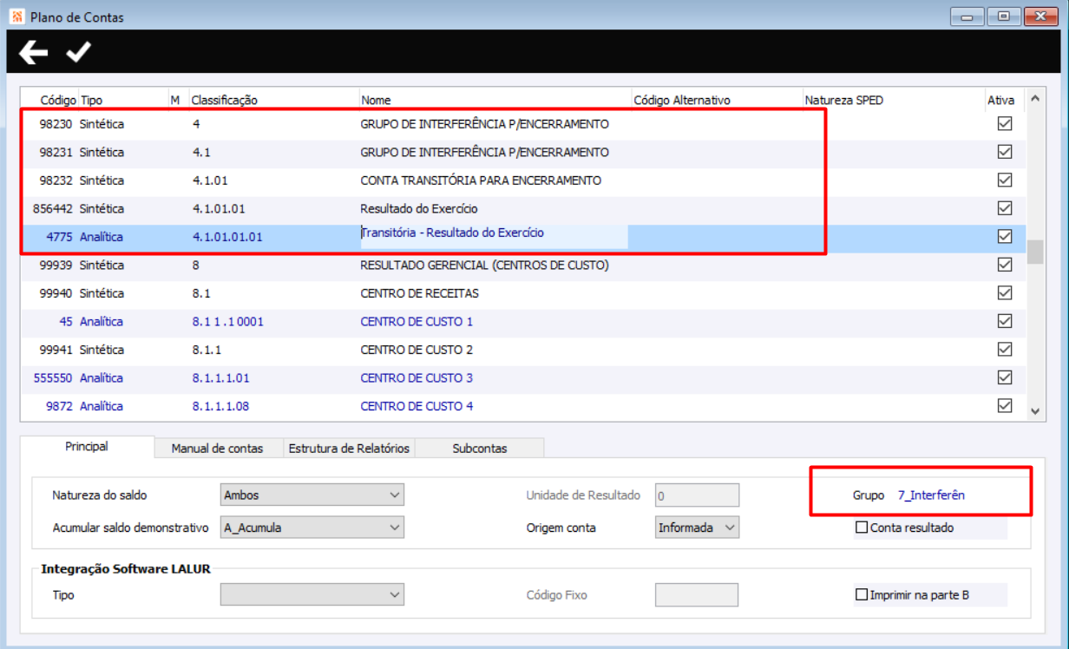This screenshot has height=649, width=1069.
Task: Select the Subcontas tab
Action: [x=480, y=449]
